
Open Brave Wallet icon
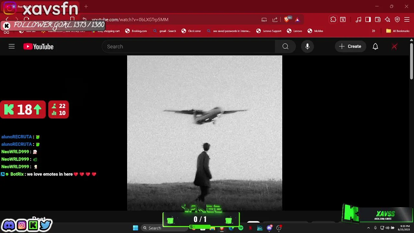(378, 20)
